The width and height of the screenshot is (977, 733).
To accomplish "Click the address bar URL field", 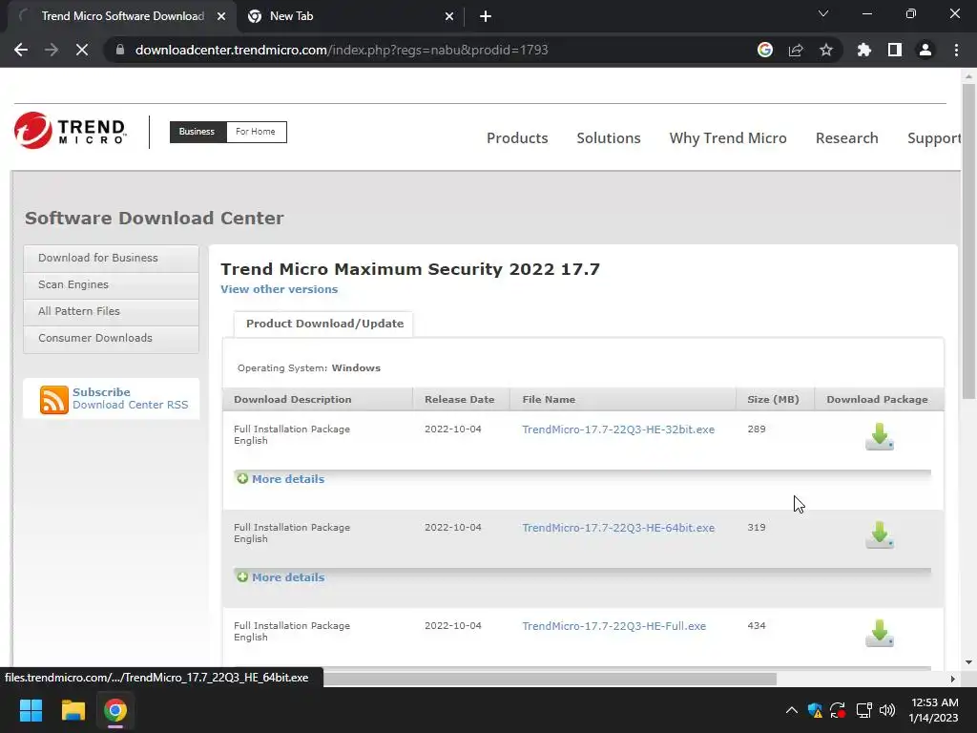I will pos(436,50).
